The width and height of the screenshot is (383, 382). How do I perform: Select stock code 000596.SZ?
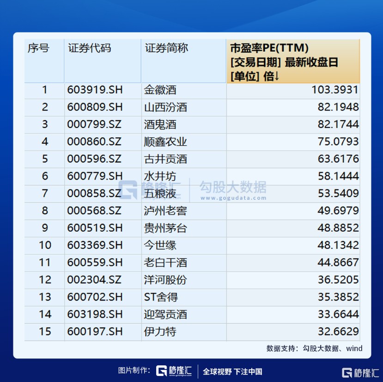[94, 159]
